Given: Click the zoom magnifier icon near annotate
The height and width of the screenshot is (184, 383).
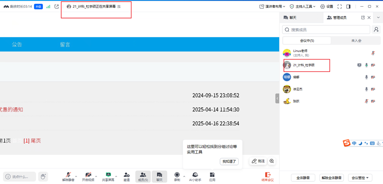Looking at the screenshot, I should pyautogui.click(x=272, y=161).
